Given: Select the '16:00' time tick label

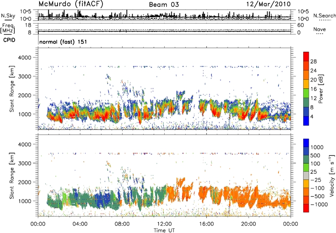Looking at the screenshot, I should (x=206, y=224).
